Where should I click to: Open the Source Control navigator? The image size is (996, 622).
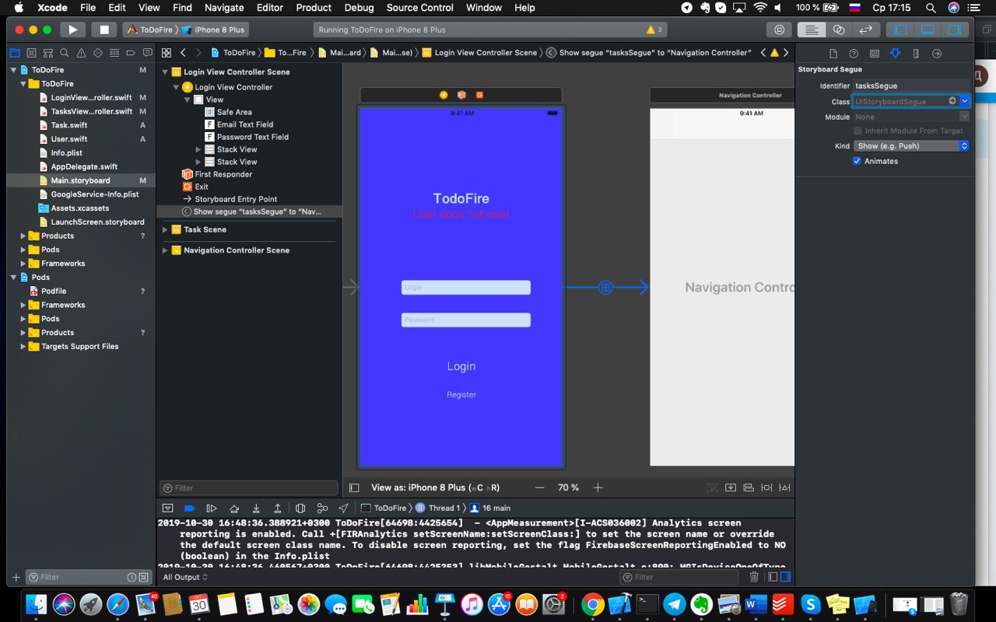[31, 53]
